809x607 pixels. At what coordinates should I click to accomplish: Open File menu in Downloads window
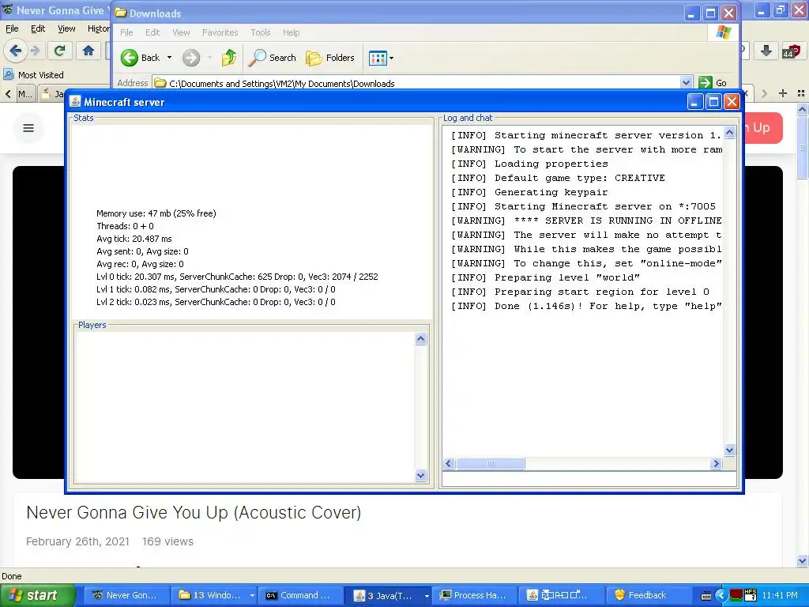126,32
